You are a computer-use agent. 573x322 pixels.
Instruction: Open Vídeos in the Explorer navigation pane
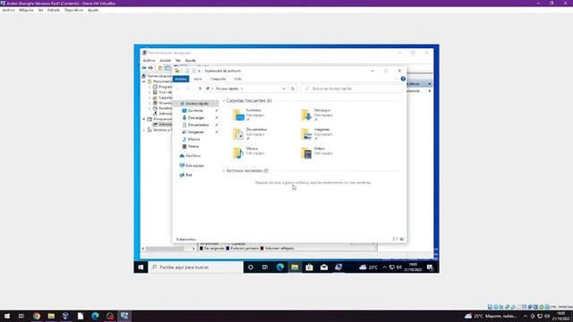pyautogui.click(x=193, y=147)
